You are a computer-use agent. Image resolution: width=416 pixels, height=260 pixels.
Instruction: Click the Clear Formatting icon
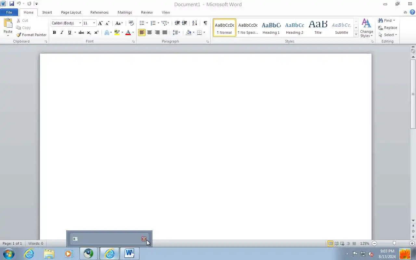coord(131,23)
